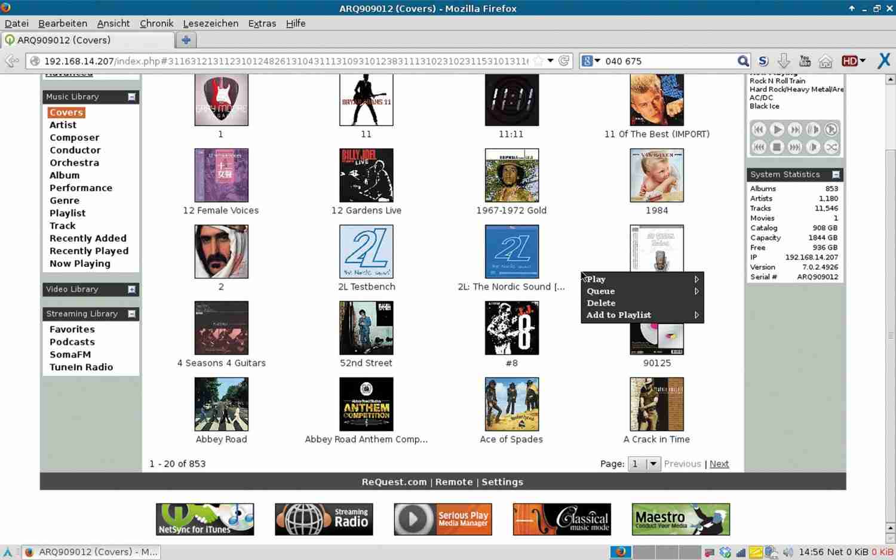The width and height of the screenshot is (896, 560).
Task: Open the volume speaker tray icon
Action: click(788, 552)
